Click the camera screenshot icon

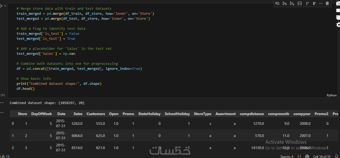pos(338,4)
